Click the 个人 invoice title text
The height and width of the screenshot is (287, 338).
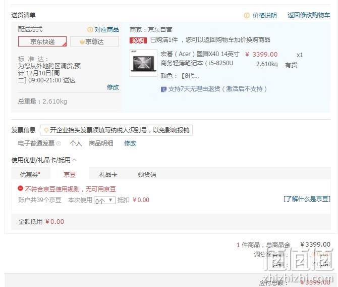click(76, 143)
